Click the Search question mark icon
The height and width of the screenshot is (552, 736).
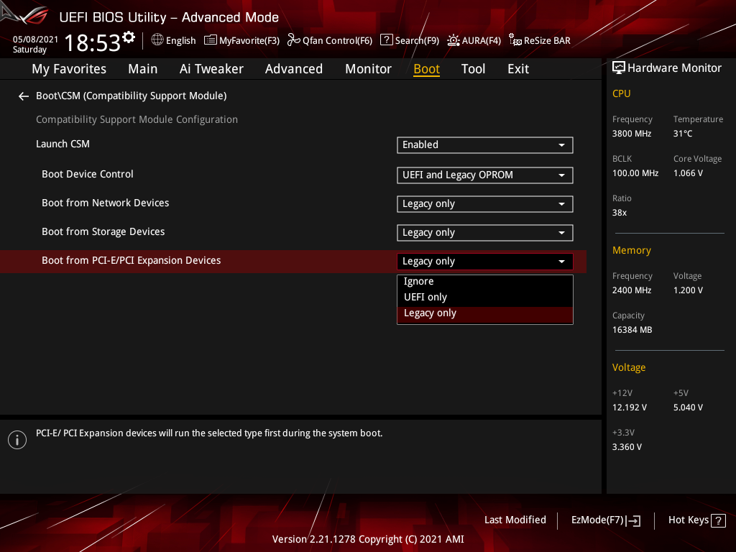click(x=386, y=40)
